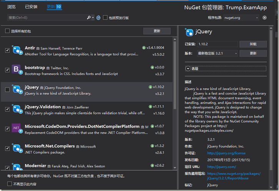Toggle the partially visible Modernizr checkbox
Screen dimensions: 279x191
pos(7,168)
